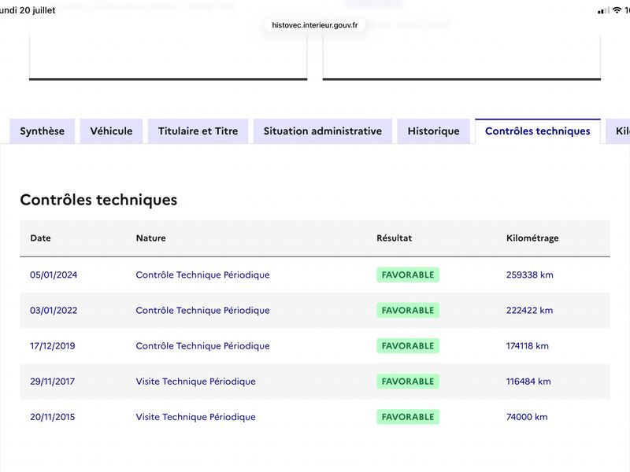Select the date 03/01/2022
The width and height of the screenshot is (630, 472).
(x=54, y=310)
